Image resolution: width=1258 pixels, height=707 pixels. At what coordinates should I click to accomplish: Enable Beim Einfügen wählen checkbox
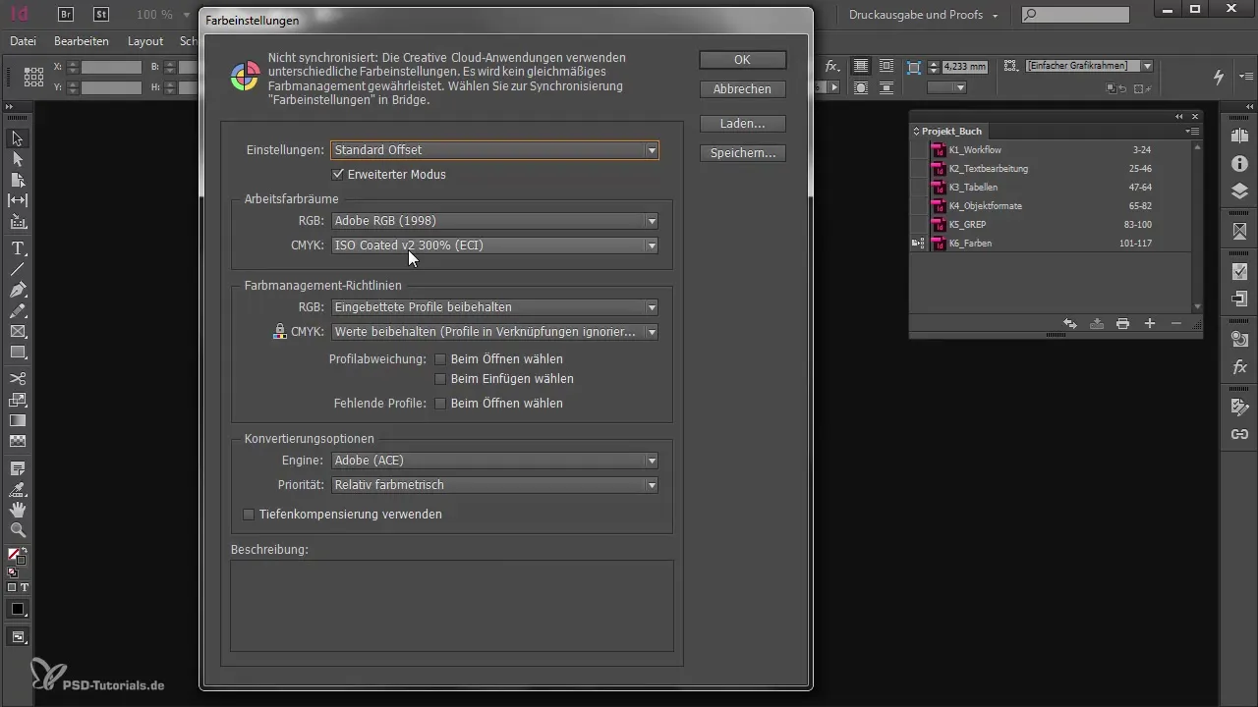tap(440, 379)
